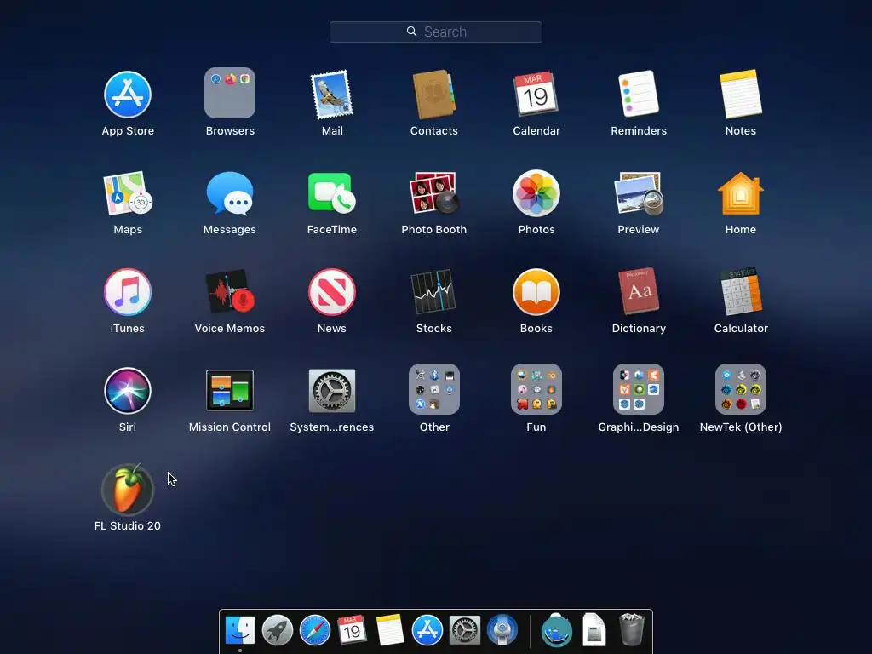Viewport: 872px width, 654px height.
Task: Launch the Maps app
Action: [128, 193]
